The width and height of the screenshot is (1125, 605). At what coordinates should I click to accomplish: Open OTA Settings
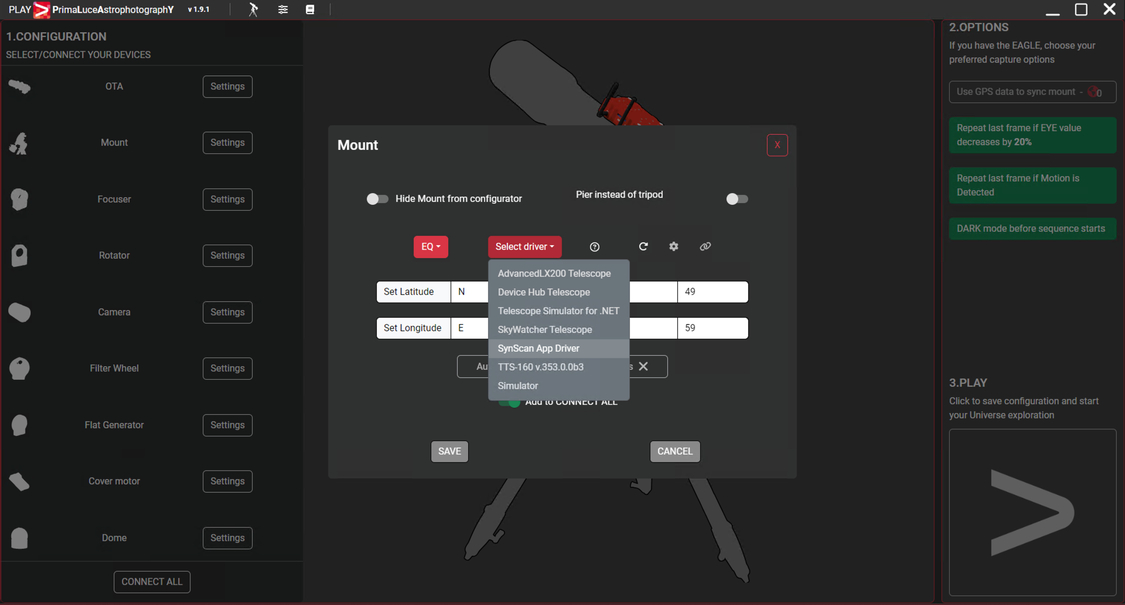point(227,87)
